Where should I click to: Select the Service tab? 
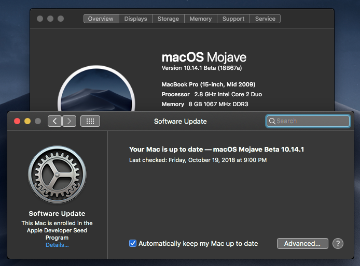pyautogui.click(x=265, y=19)
